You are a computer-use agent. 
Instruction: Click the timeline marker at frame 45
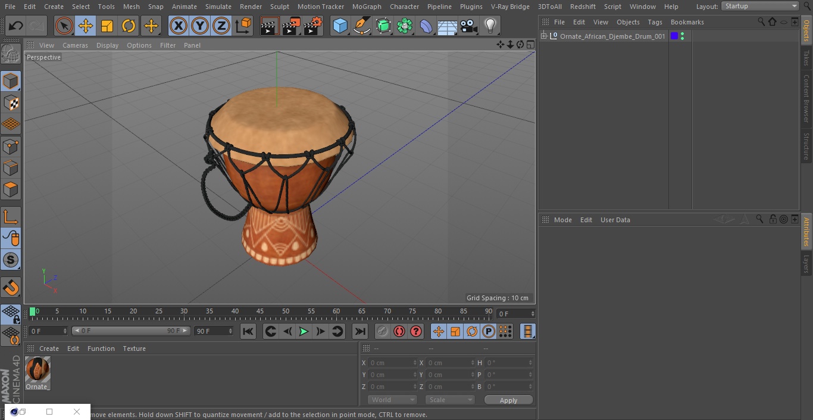point(260,312)
